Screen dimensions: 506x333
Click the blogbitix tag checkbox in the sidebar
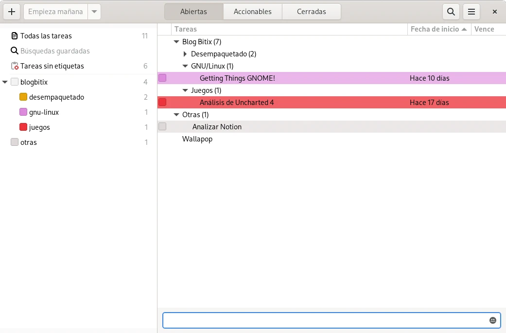(x=15, y=82)
